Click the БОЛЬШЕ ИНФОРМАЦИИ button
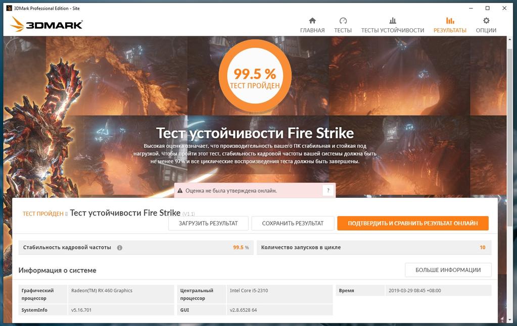Image resolution: width=517 pixels, height=326 pixels. click(x=448, y=270)
